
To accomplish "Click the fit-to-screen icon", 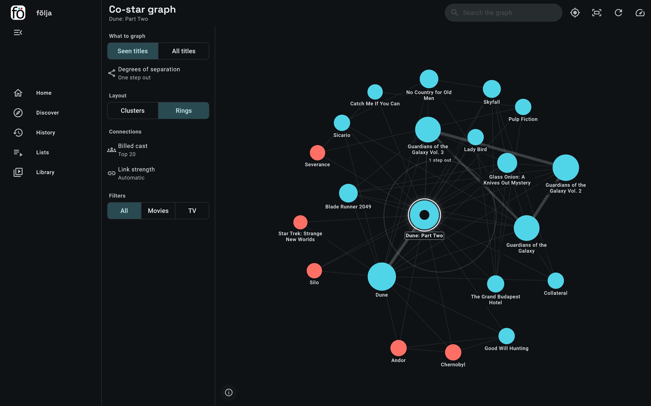I will [x=597, y=13].
